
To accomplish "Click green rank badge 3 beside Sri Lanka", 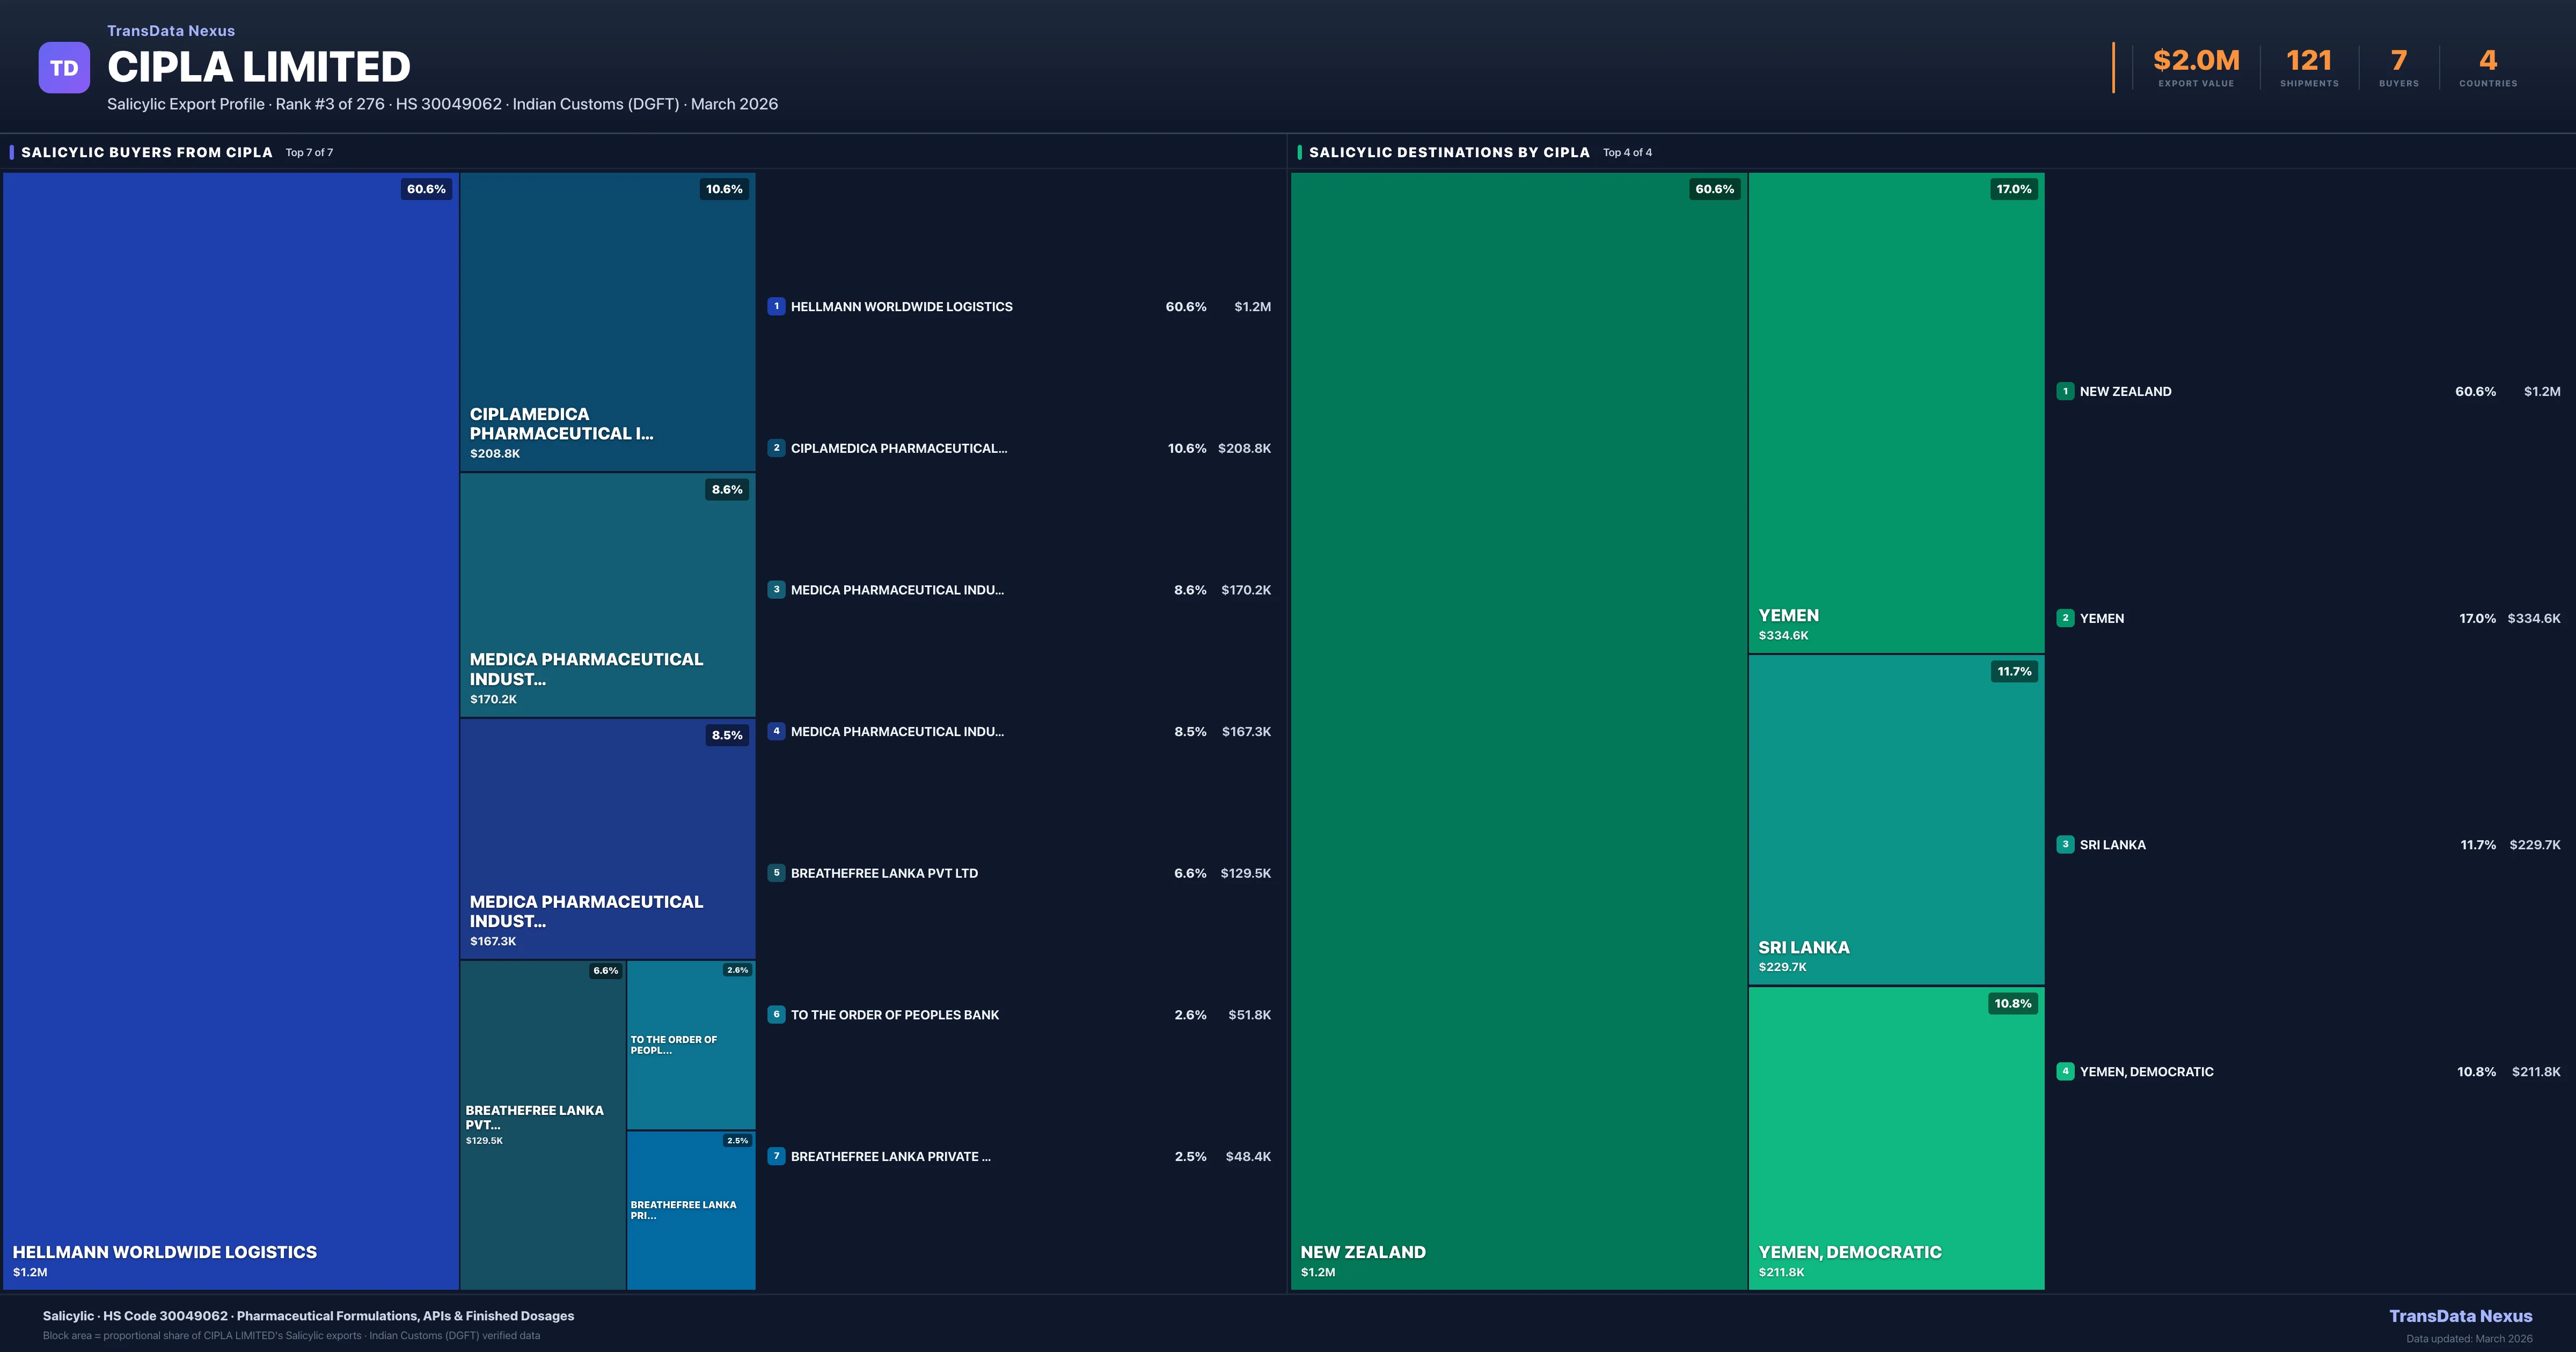I will coord(2065,845).
